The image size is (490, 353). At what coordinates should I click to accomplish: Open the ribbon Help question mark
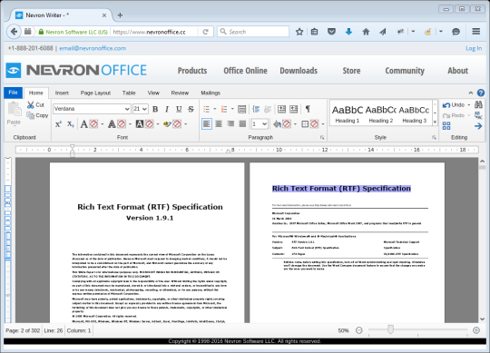(481, 93)
